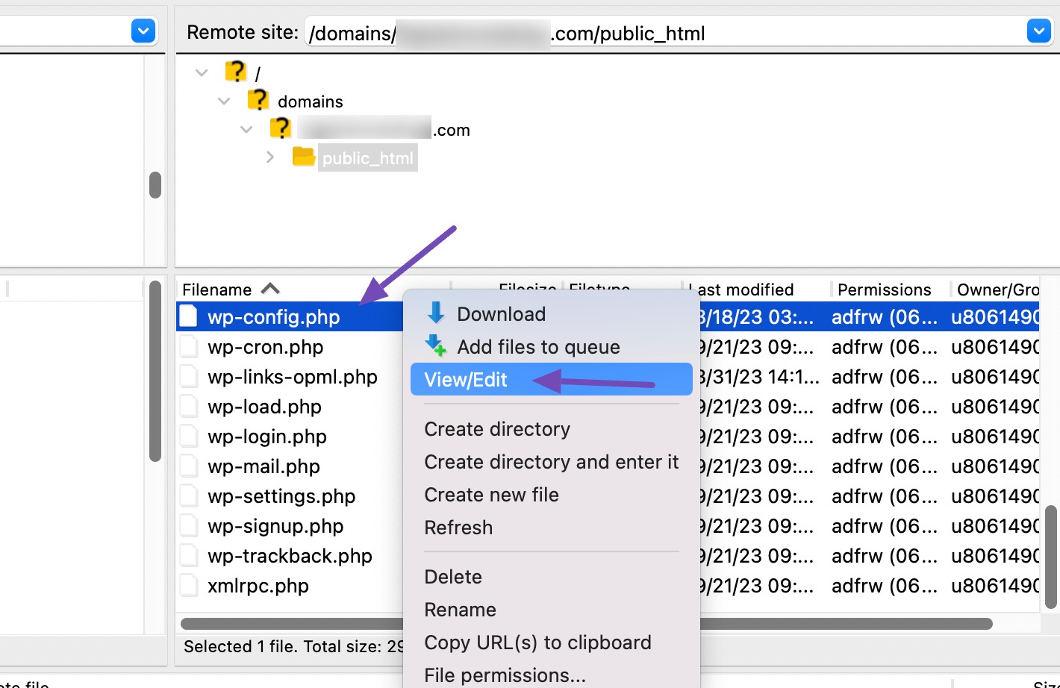Click the xmlrpc.php file icon

[x=188, y=585]
